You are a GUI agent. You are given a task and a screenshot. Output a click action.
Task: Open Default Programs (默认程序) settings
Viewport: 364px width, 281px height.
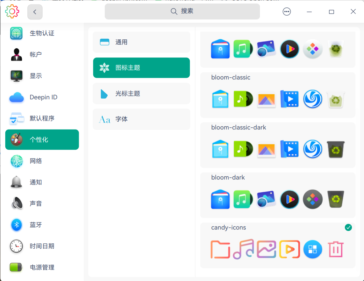pos(42,118)
